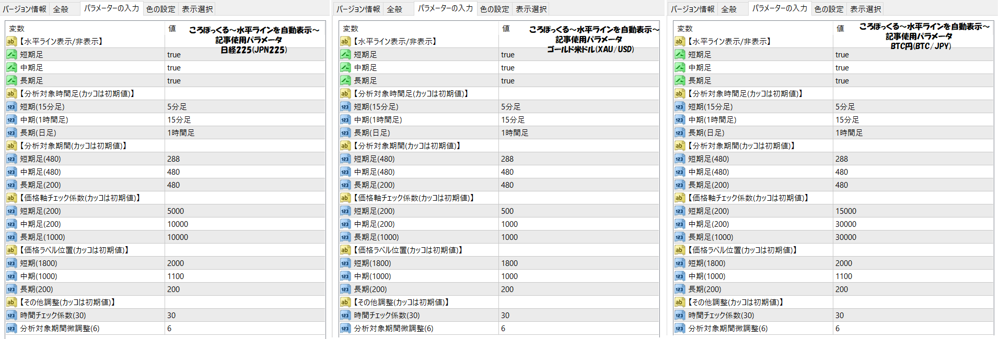The width and height of the screenshot is (1000, 339).
Task: Click the icon beside 分析対象期間微調整(6) in BTC/JPY panel
Action: tap(680, 328)
